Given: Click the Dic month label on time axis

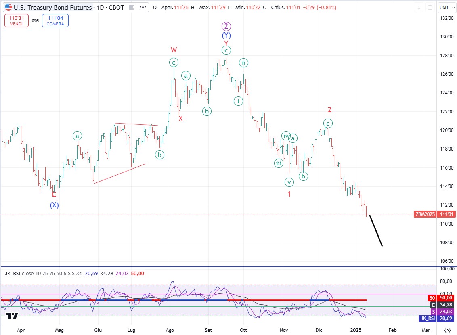Looking at the screenshot, I should [319, 330].
